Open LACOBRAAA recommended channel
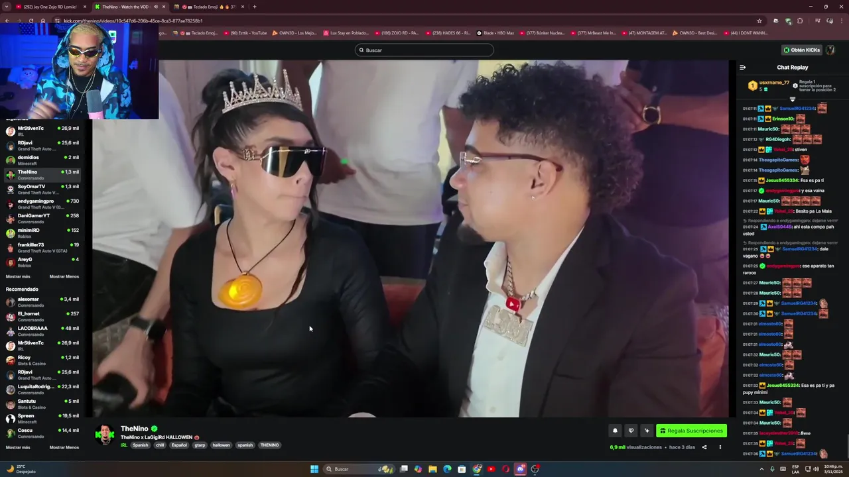Image resolution: width=849 pixels, height=477 pixels. [42, 331]
